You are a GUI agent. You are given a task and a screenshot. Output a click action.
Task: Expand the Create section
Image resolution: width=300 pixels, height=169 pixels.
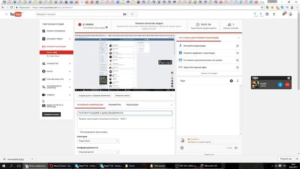click(70, 95)
